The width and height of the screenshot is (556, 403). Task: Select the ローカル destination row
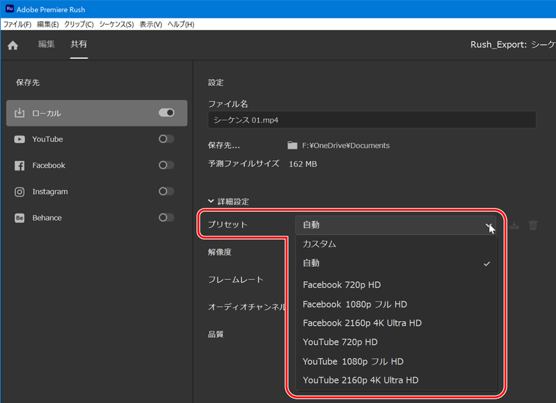[x=97, y=113]
